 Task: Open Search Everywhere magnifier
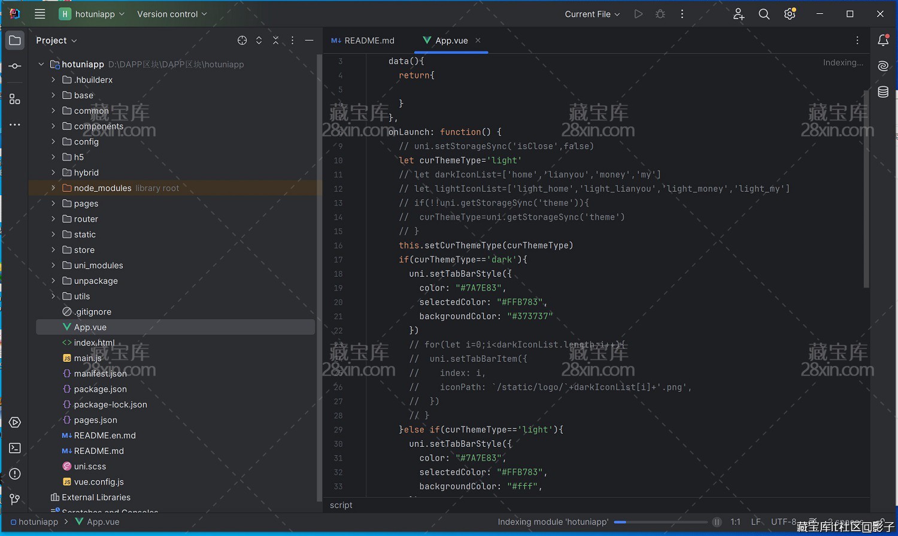click(x=764, y=14)
